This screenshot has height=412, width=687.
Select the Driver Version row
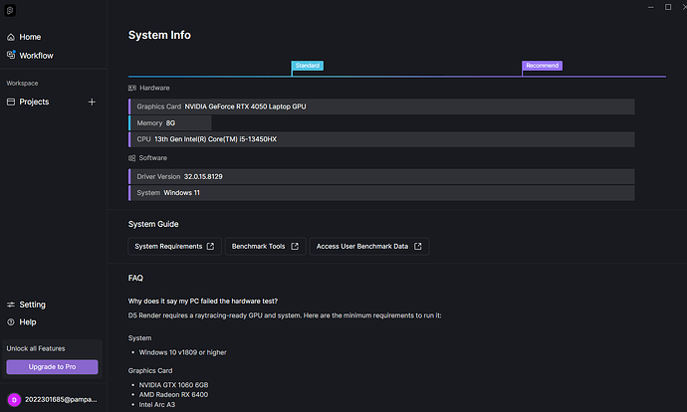pyautogui.click(x=381, y=176)
